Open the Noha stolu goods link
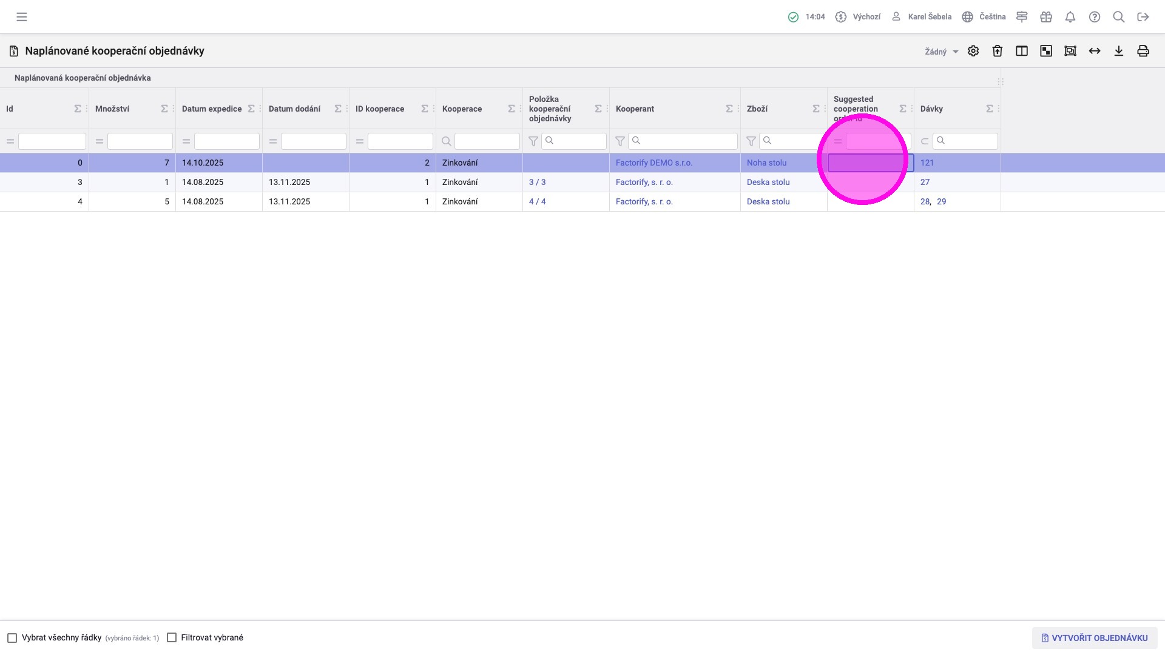Viewport: 1165px width, 655px height. tap(766, 163)
